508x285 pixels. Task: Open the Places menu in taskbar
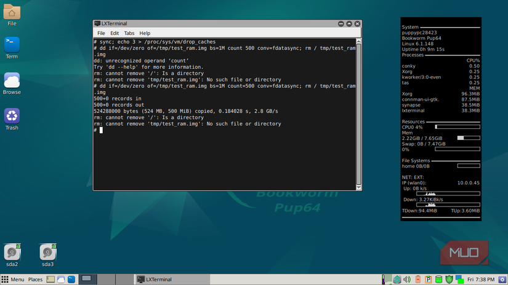pyautogui.click(x=35, y=279)
